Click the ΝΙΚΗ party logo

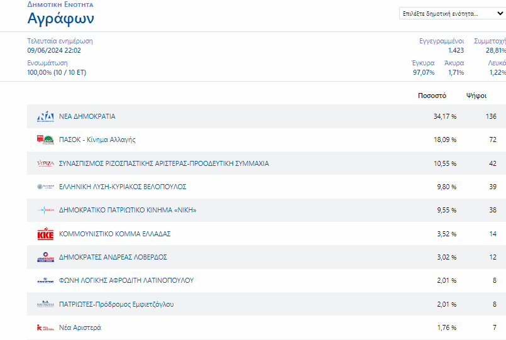(x=45, y=210)
